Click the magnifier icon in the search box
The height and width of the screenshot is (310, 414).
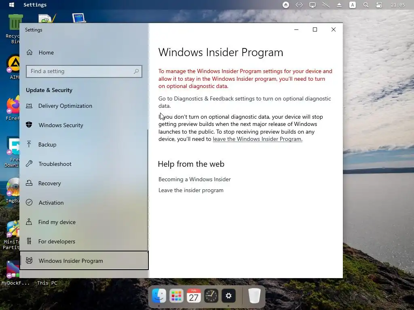pos(136,71)
